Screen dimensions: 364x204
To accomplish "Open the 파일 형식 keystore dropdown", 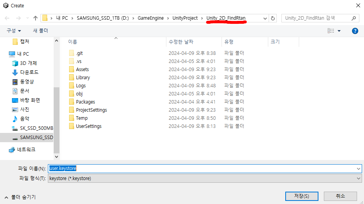I will tap(205, 178).
